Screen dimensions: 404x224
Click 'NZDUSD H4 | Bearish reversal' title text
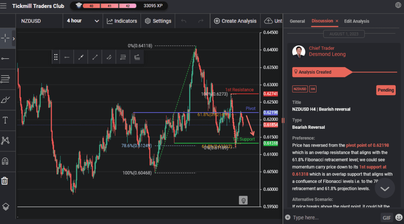321,109
